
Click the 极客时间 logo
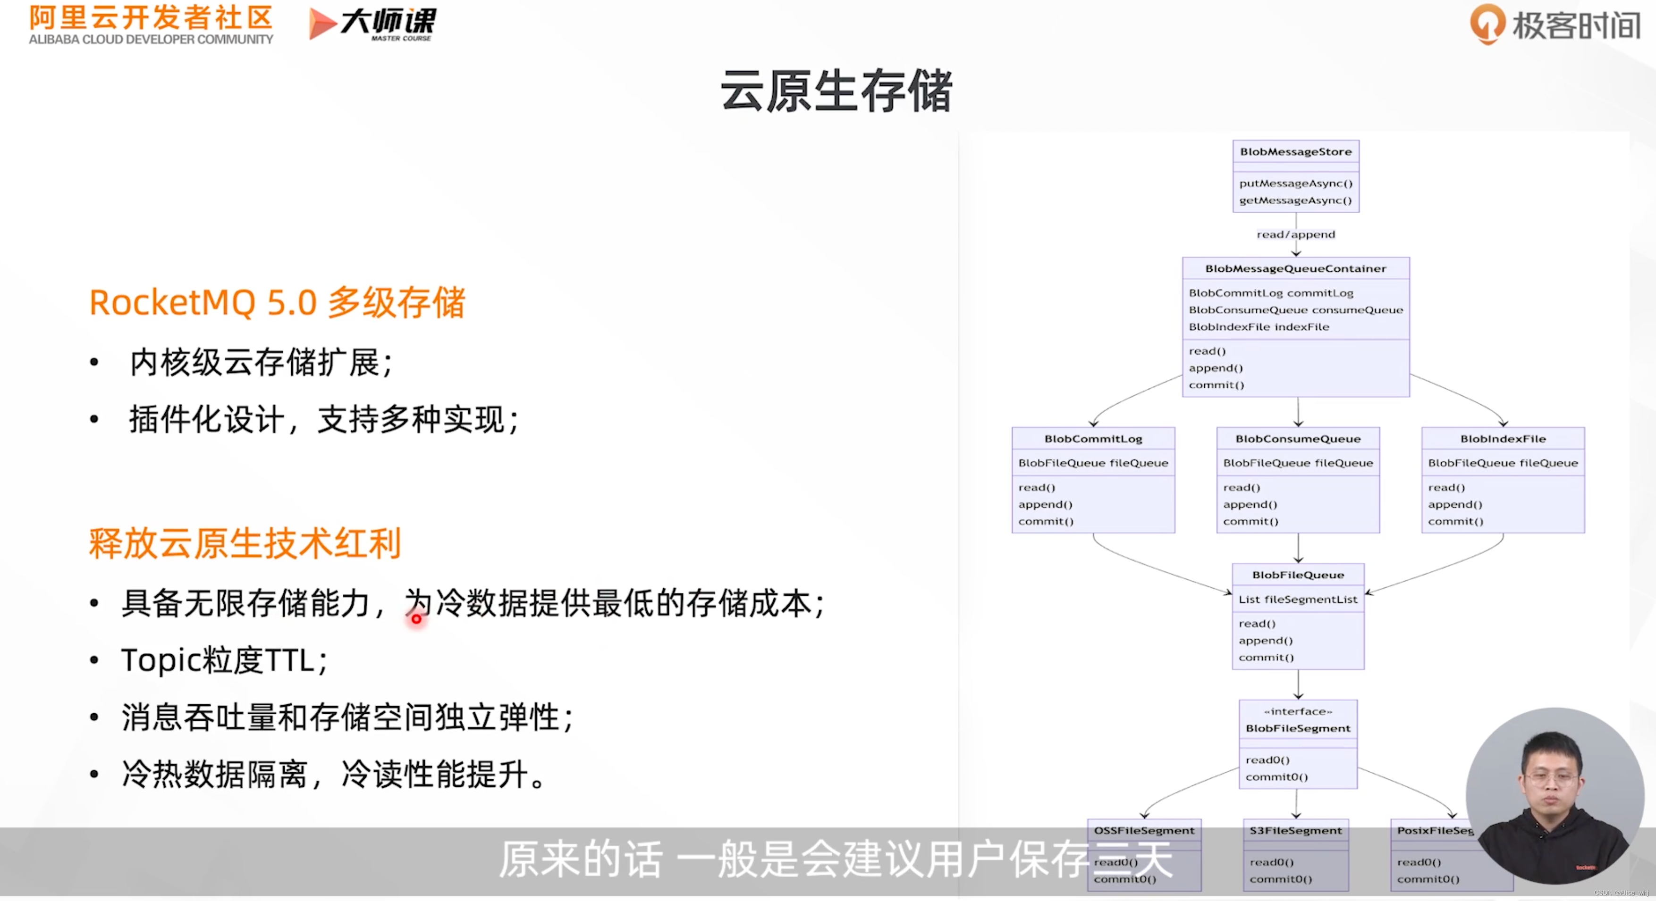click(1555, 25)
